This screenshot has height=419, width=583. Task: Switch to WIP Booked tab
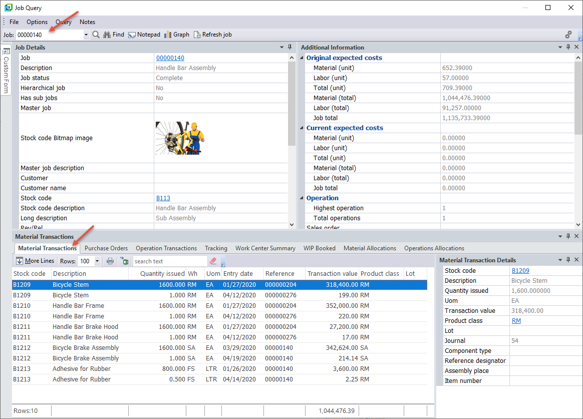pyautogui.click(x=320, y=248)
